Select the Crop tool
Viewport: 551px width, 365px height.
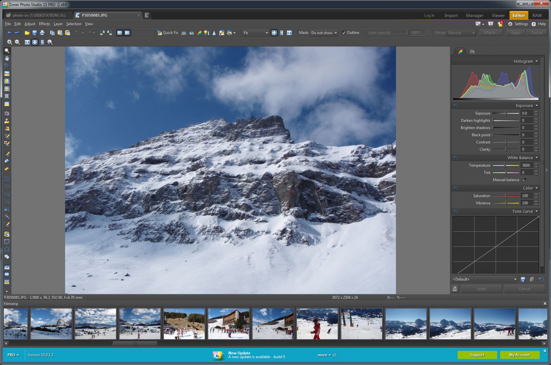pyautogui.click(x=7, y=66)
